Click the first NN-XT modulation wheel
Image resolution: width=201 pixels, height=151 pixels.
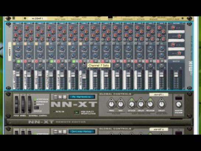[x=23, y=104]
